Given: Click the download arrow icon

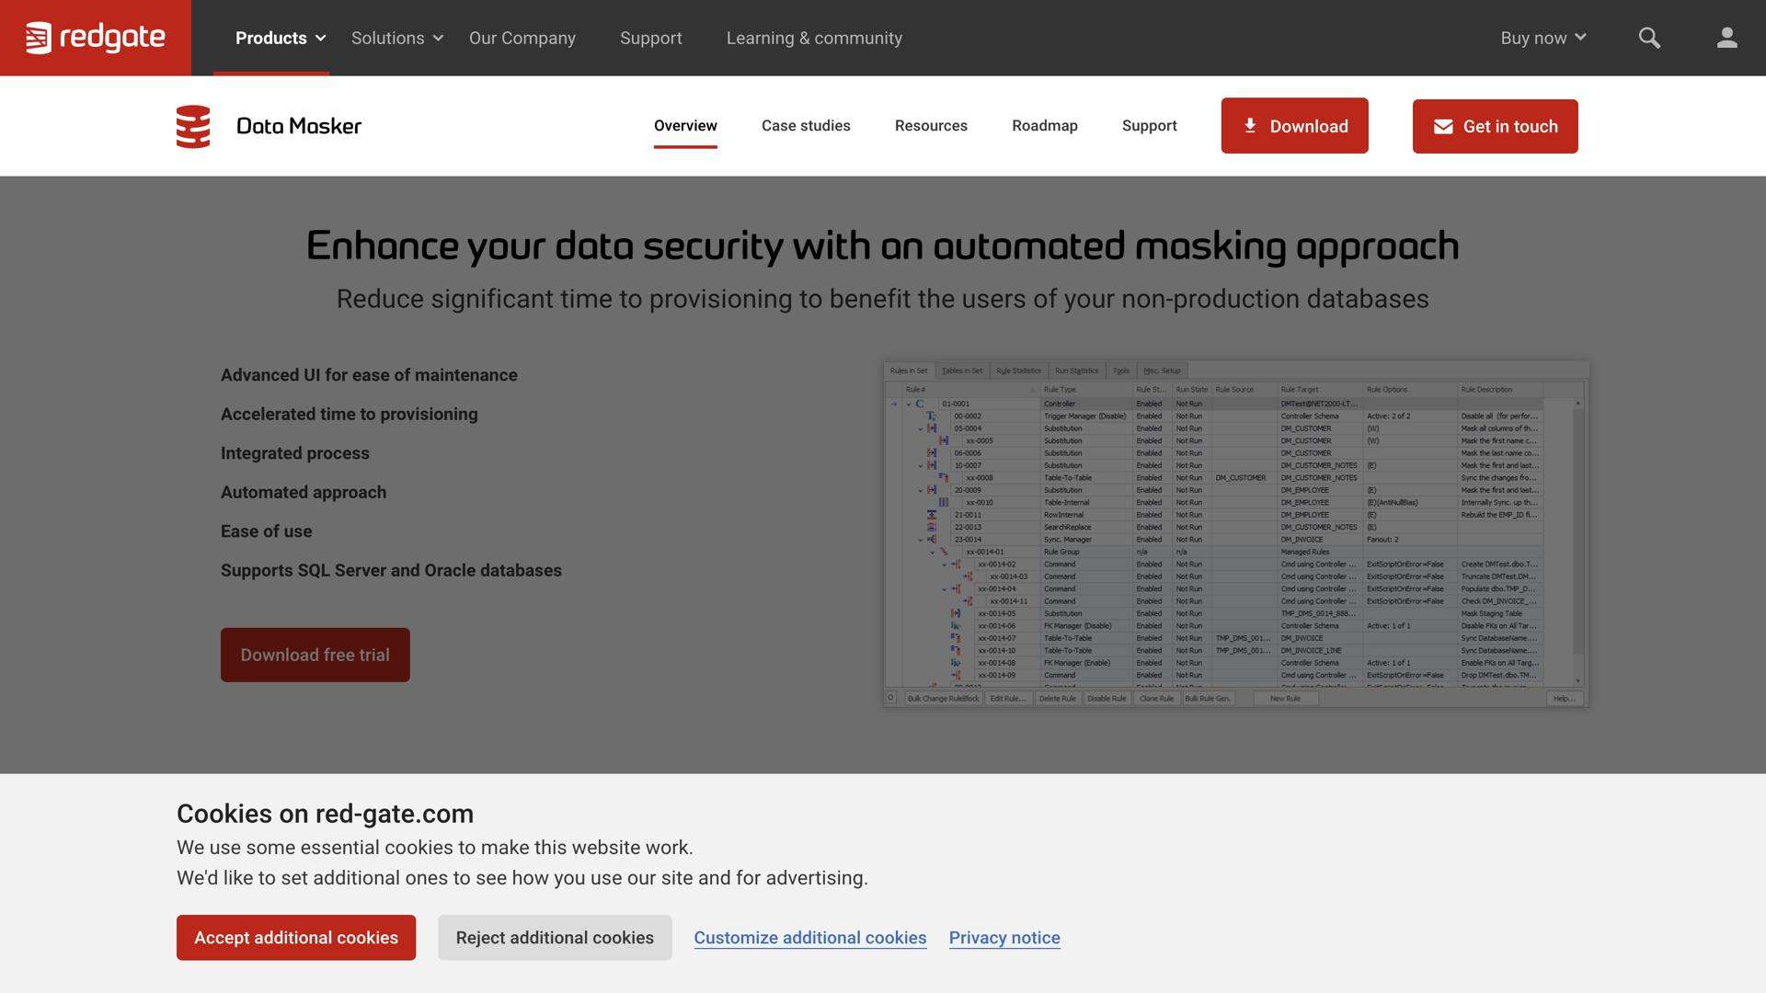Looking at the screenshot, I should click(1250, 125).
